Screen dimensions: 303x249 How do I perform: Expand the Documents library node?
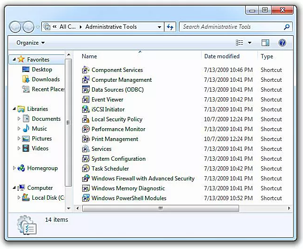pos(19,118)
